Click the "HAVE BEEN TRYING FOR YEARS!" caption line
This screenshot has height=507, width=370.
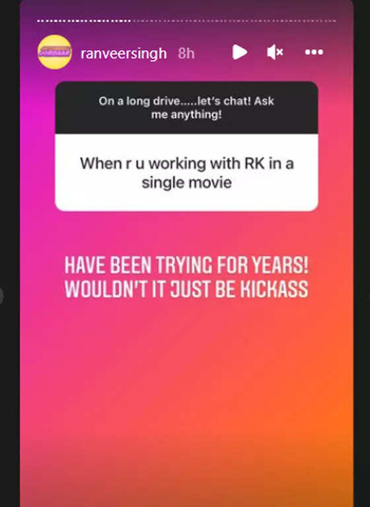(186, 265)
